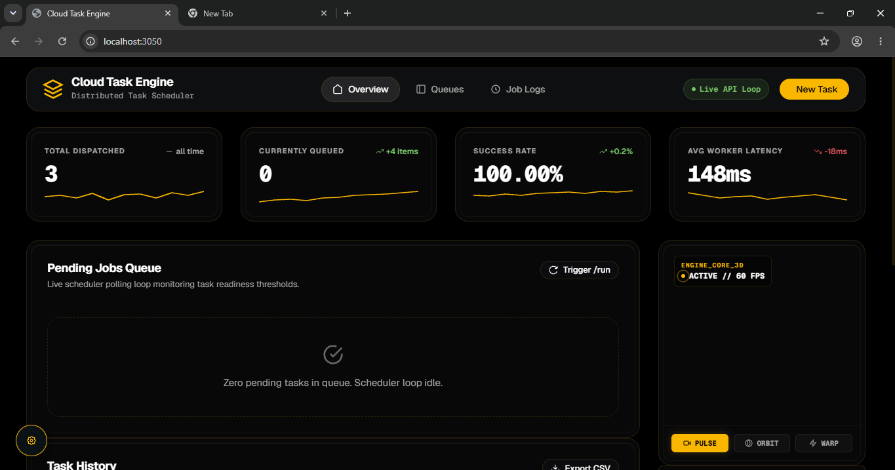Click the Cloud Task Engine stacked layers logo
This screenshot has width=895, height=470.
point(53,89)
